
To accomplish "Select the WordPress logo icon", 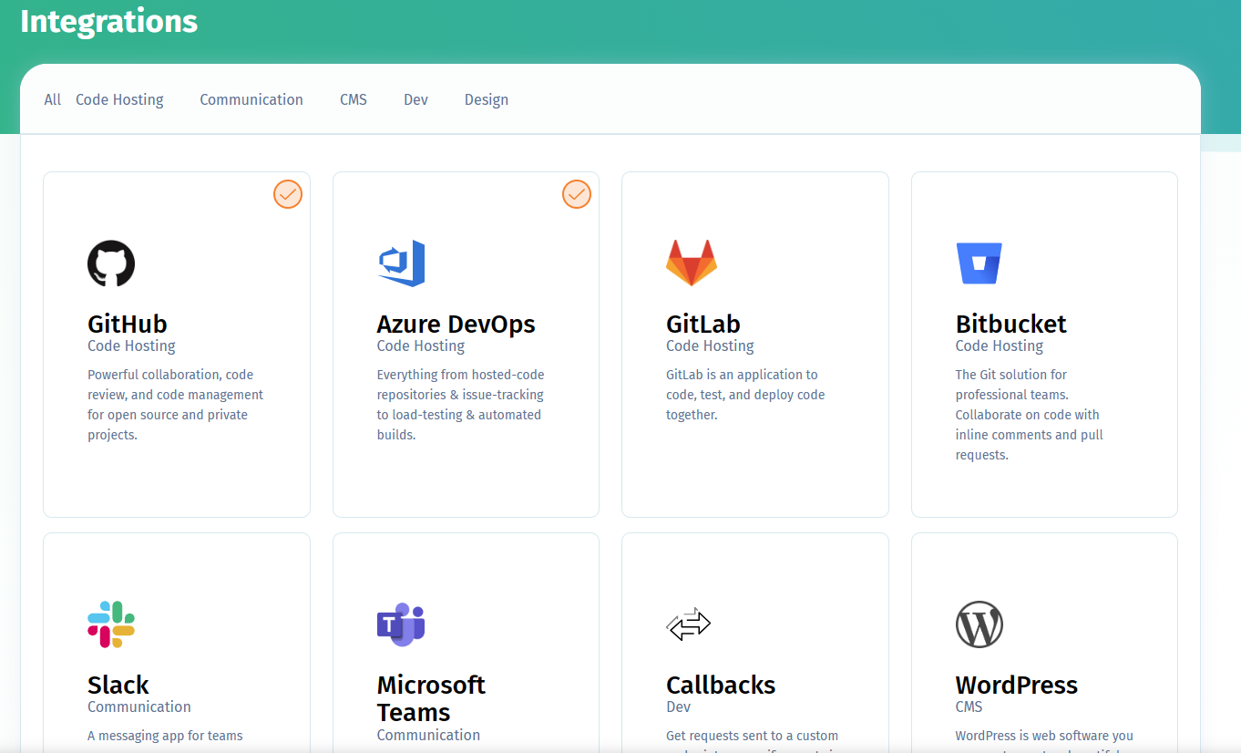I will (x=979, y=624).
